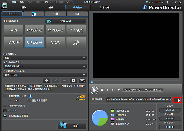Add a new profile with plus icon
This screenshot has height=131, width=184.
pos(47,81)
